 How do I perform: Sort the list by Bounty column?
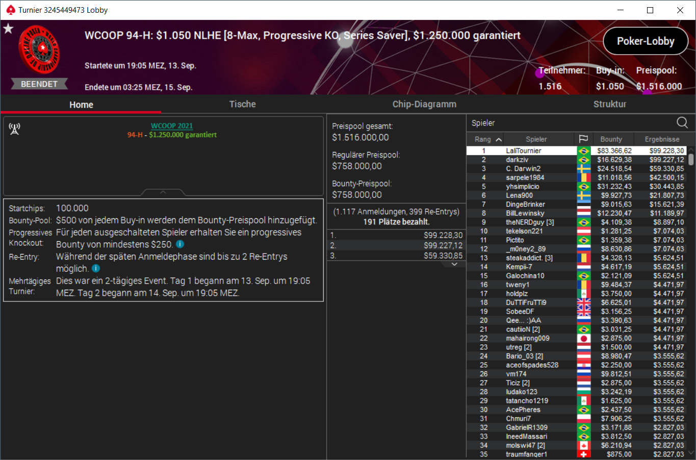611,139
